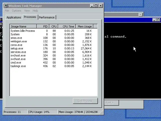
Task: Close the Windows Task Manager window
Action: pyautogui.click(x=101, y=6)
